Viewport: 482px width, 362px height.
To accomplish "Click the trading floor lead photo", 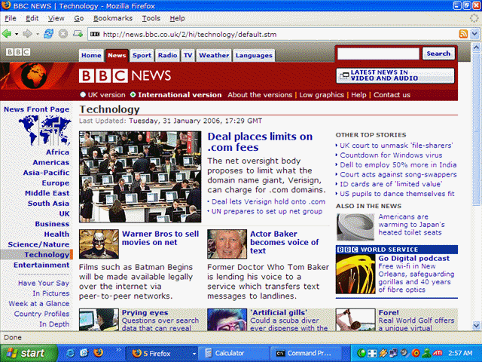I will click(140, 176).
